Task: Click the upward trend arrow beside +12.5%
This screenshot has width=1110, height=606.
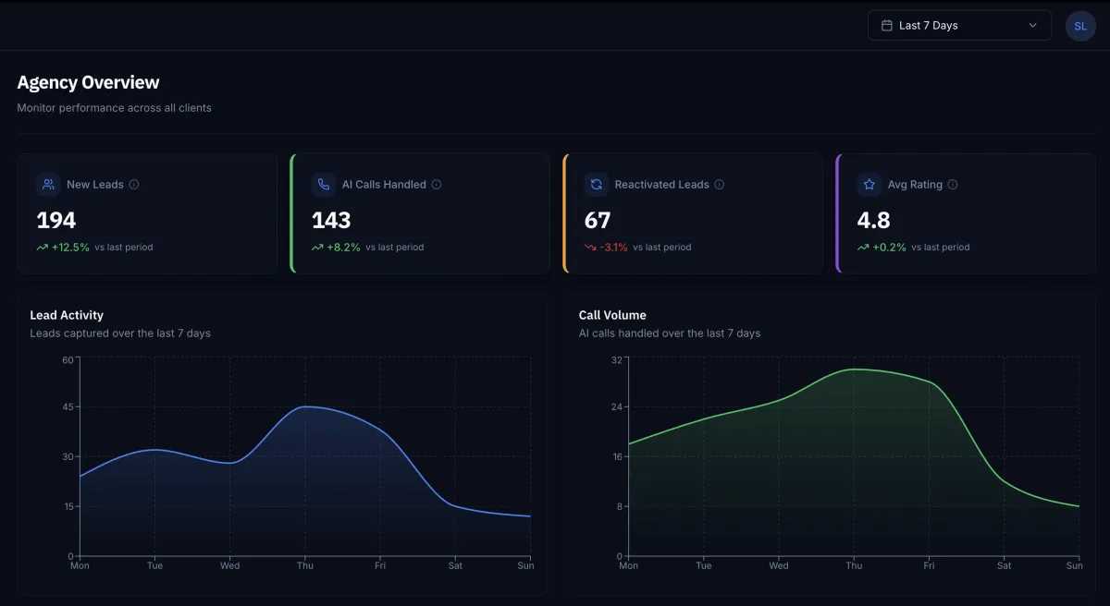Action: click(42, 248)
